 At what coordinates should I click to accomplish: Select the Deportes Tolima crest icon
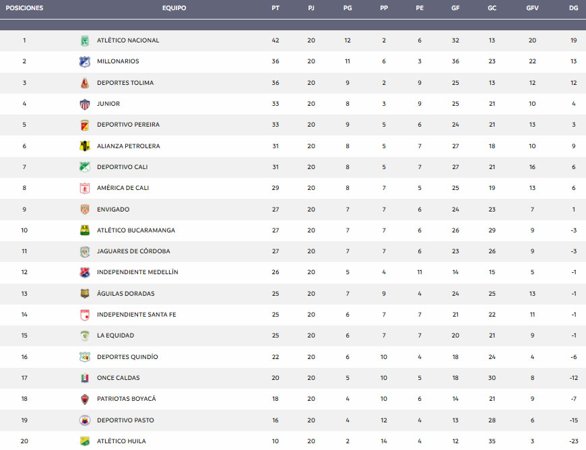(x=85, y=83)
